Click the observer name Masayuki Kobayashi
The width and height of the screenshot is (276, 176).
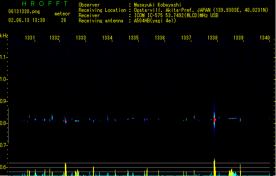[x=158, y=5]
